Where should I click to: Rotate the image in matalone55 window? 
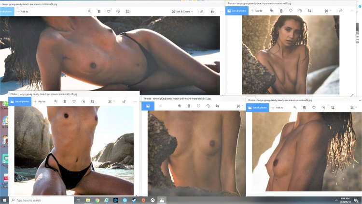pyautogui.click(x=83, y=102)
